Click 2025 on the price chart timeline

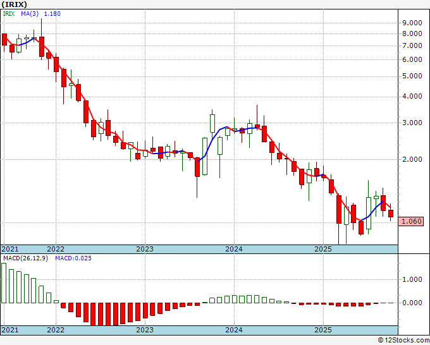(x=323, y=249)
